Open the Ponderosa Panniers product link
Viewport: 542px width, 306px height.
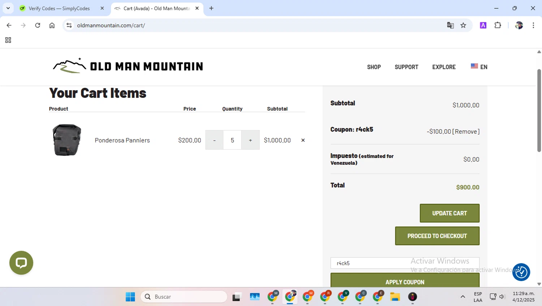click(x=122, y=140)
